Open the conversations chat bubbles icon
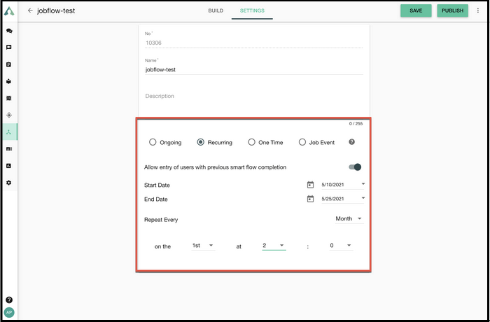The height and width of the screenshot is (322, 490). (x=9, y=31)
